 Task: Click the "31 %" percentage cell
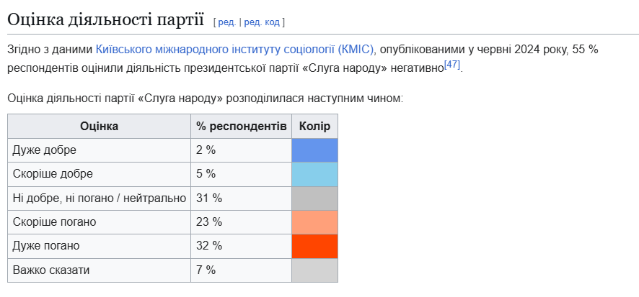(242, 198)
